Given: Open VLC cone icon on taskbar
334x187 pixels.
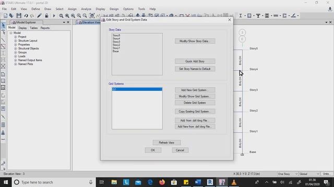Looking at the screenshot, I should [x=234, y=182].
